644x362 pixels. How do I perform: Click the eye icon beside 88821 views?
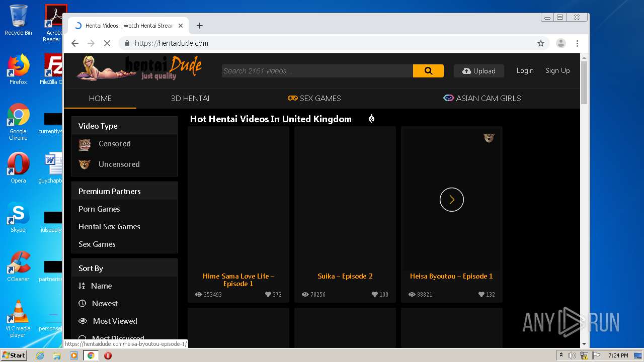tap(412, 295)
